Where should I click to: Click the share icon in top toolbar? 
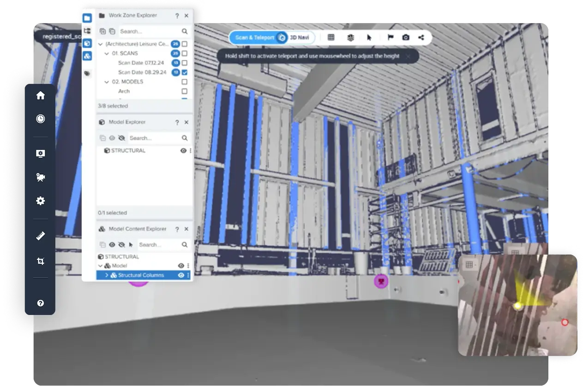[x=421, y=37]
